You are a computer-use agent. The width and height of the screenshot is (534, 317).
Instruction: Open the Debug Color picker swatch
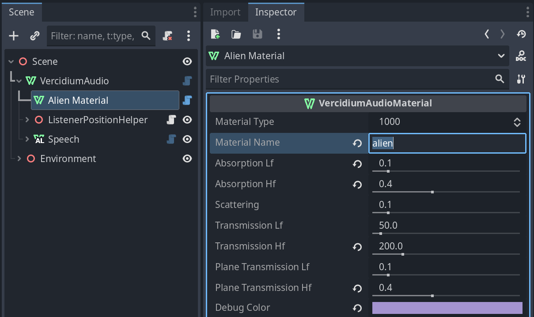click(447, 308)
